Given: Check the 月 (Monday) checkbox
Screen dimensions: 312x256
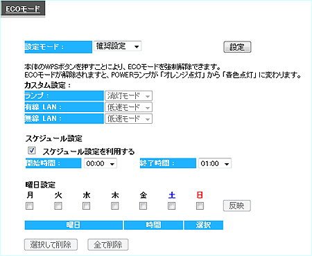Looking at the screenshot, I should (29, 205).
